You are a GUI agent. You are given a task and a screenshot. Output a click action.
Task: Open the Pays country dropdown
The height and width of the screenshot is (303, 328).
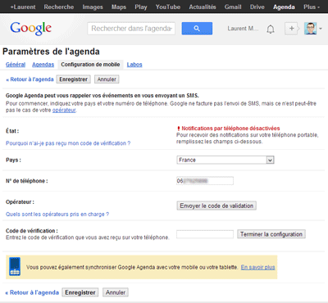point(225,160)
